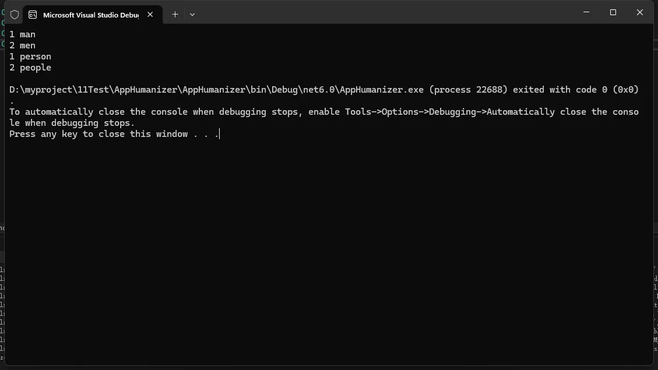The width and height of the screenshot is (658, 370).
Task: Maximize the terminal window
Action: [x=613, y=12]
